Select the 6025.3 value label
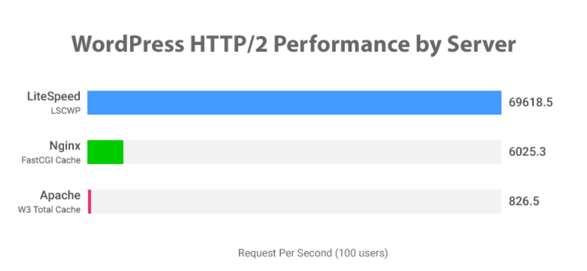The width and height of the screenshot is (587, 271). (527, 152)
